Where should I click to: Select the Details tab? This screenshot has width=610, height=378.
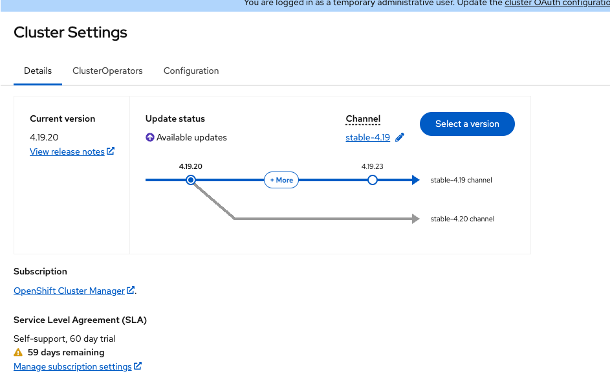click(38, 71)
